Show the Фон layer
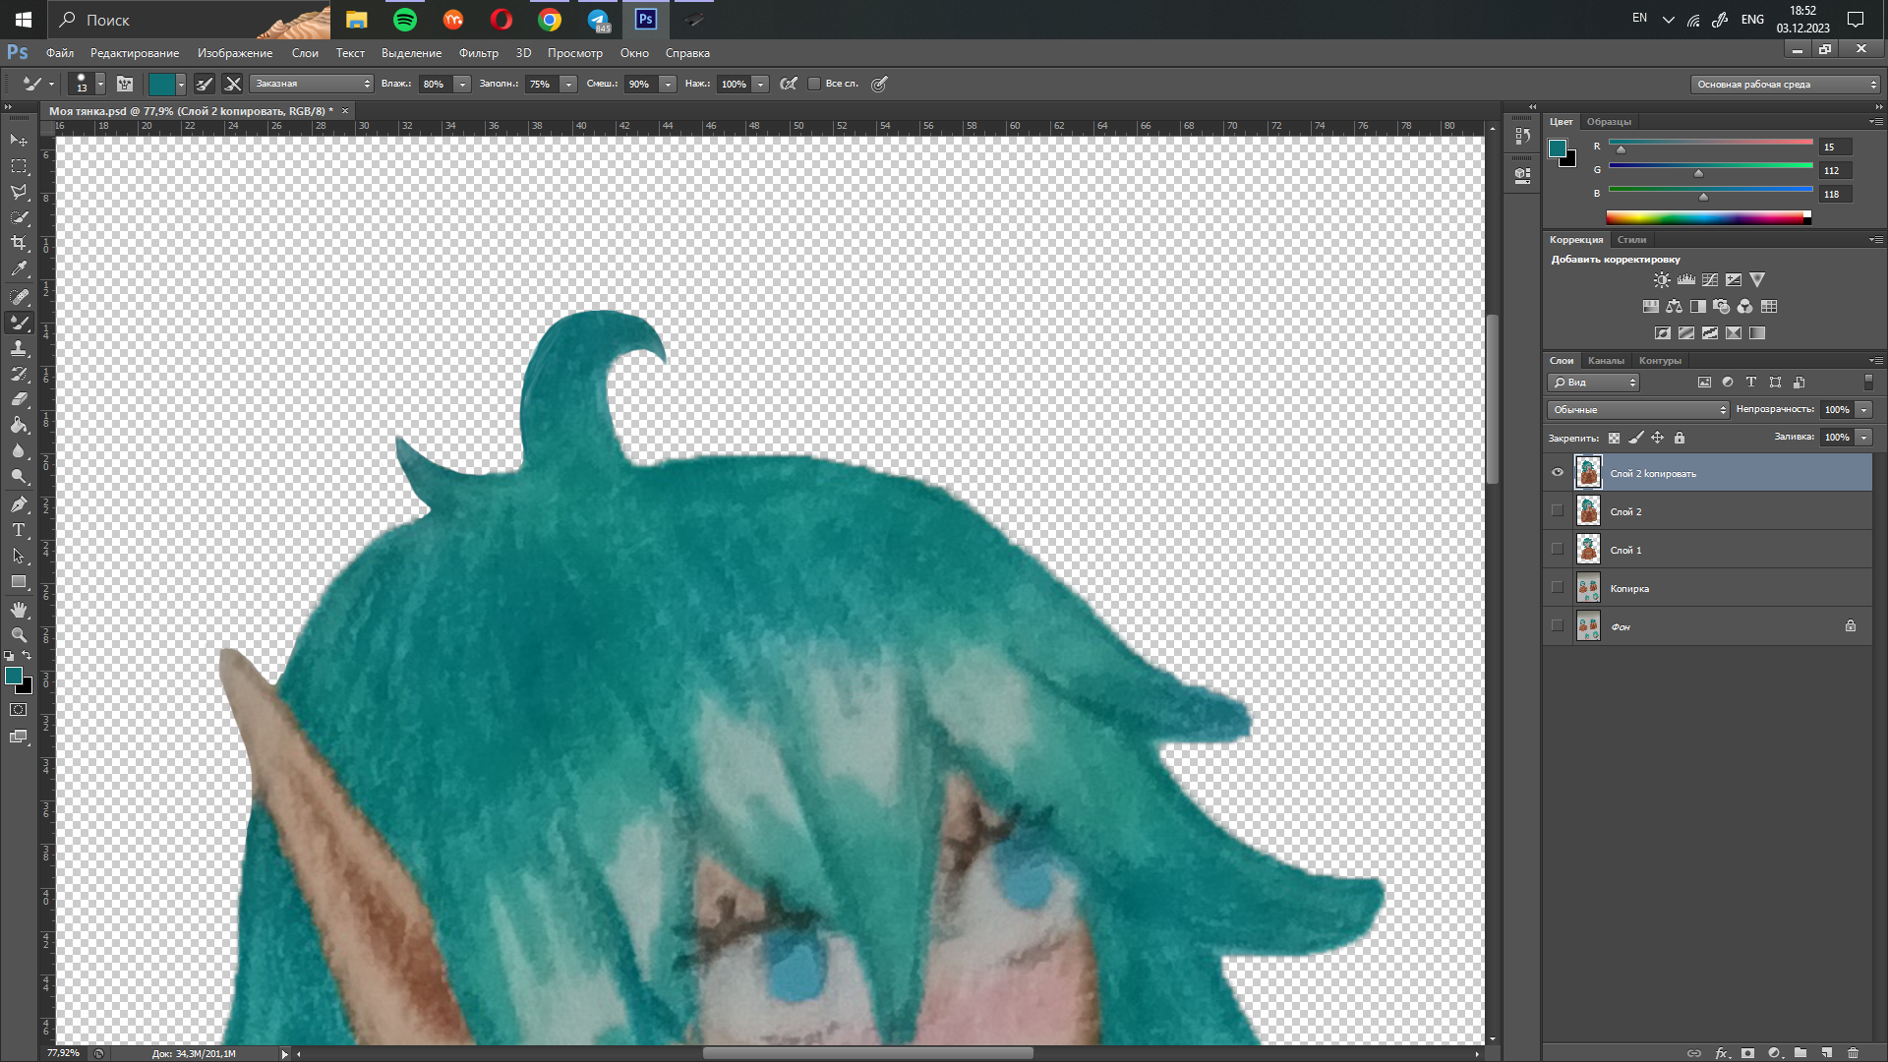Viewport: 1888px width, 1062px height. point(1558,625)
